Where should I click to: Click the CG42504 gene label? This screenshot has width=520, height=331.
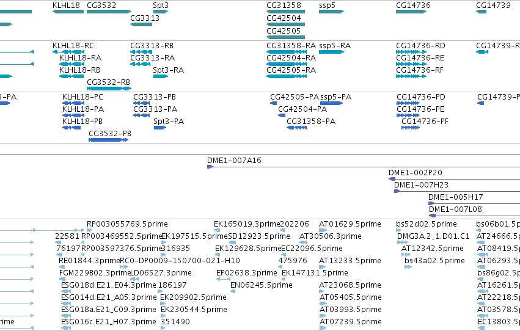[x=284, y=18]
